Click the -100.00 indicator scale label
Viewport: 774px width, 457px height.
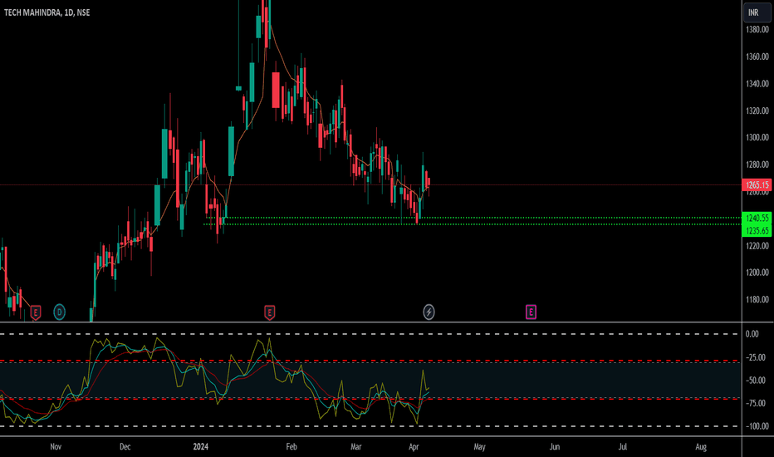[757, 426]
